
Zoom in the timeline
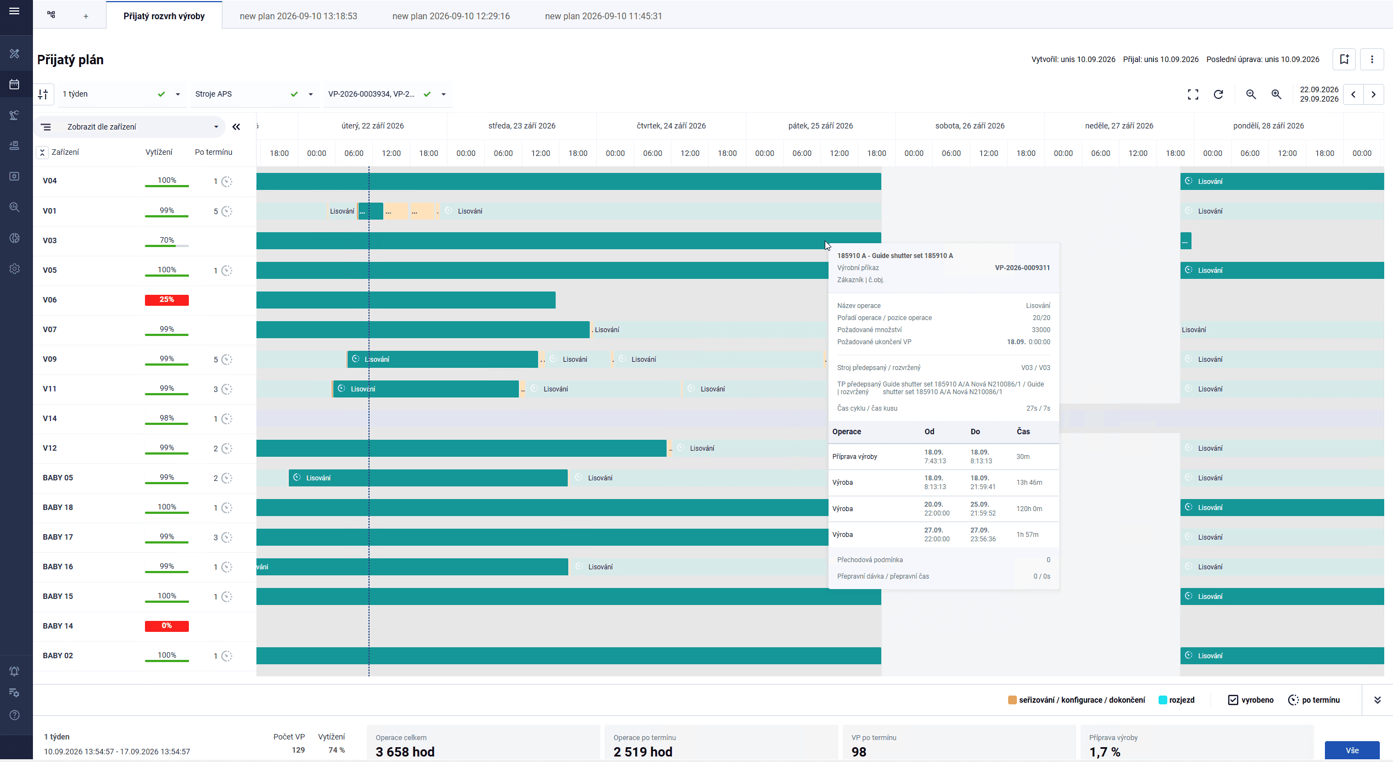pyautogui.click(x=1277, y=94)
